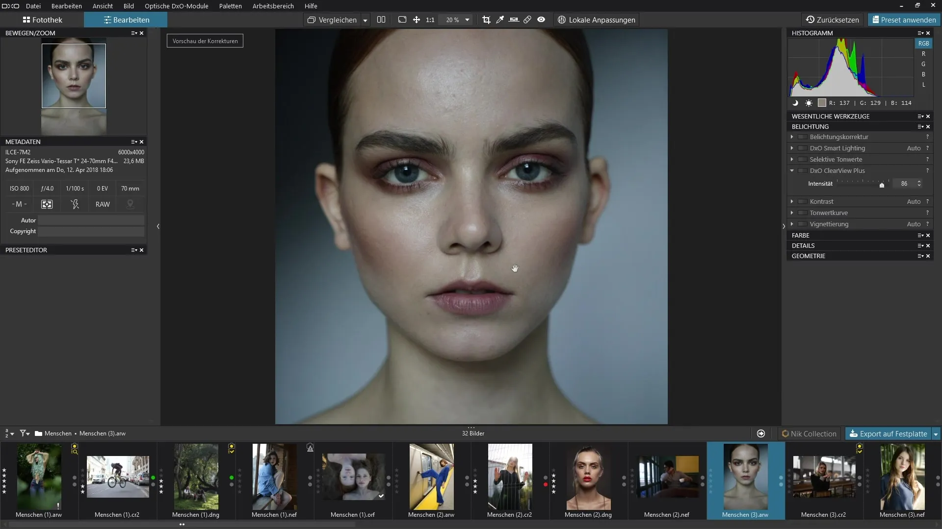Toggle Vignettierung switch
Screen dimensions: 942x529
point(803,224)
